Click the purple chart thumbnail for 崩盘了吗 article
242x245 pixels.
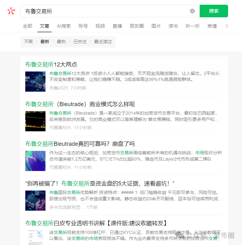click(x=35, y=161)
